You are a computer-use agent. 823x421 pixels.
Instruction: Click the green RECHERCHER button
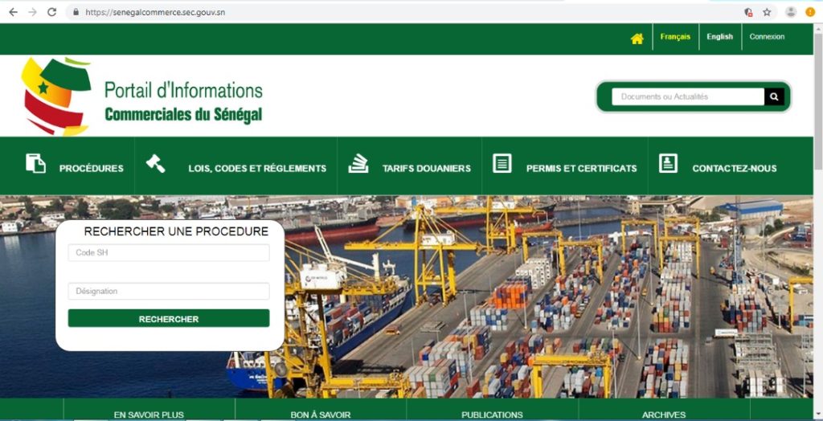tap(169, 318)
